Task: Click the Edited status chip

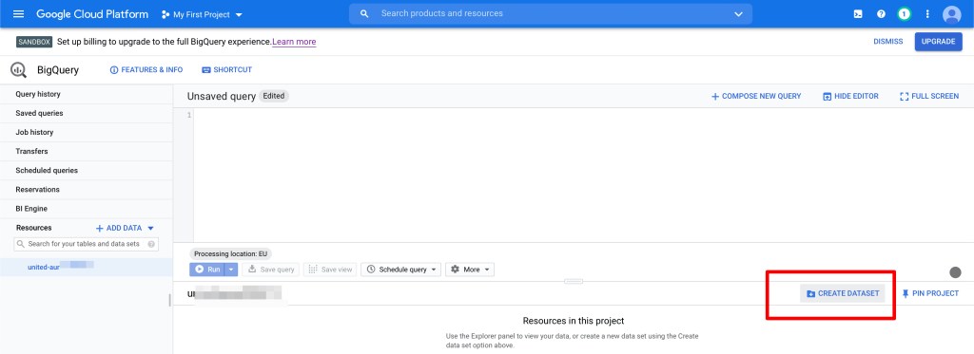Action: tap(273, 96)
